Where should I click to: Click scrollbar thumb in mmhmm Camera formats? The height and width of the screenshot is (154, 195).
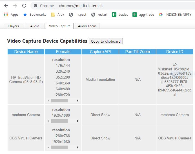tap(59, 121)
